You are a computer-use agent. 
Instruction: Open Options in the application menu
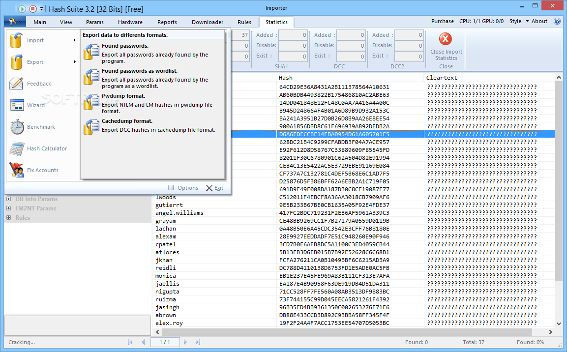click(x=183, y=188)
